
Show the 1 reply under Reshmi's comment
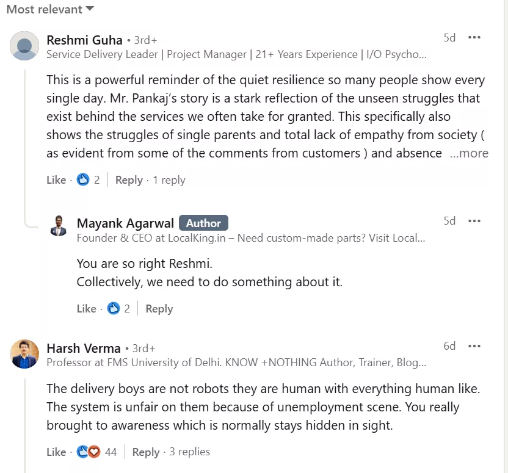click(x=169, y=180)
